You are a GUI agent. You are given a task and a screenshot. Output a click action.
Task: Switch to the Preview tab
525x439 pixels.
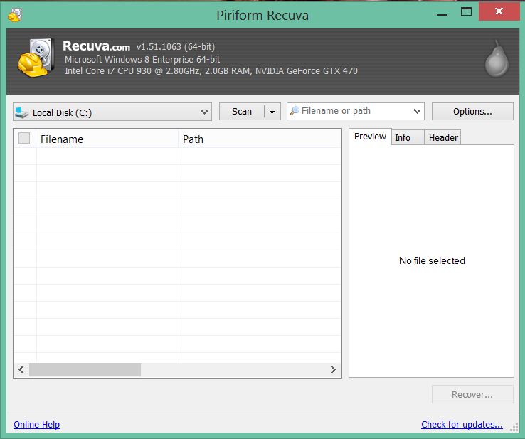point(370,137)
